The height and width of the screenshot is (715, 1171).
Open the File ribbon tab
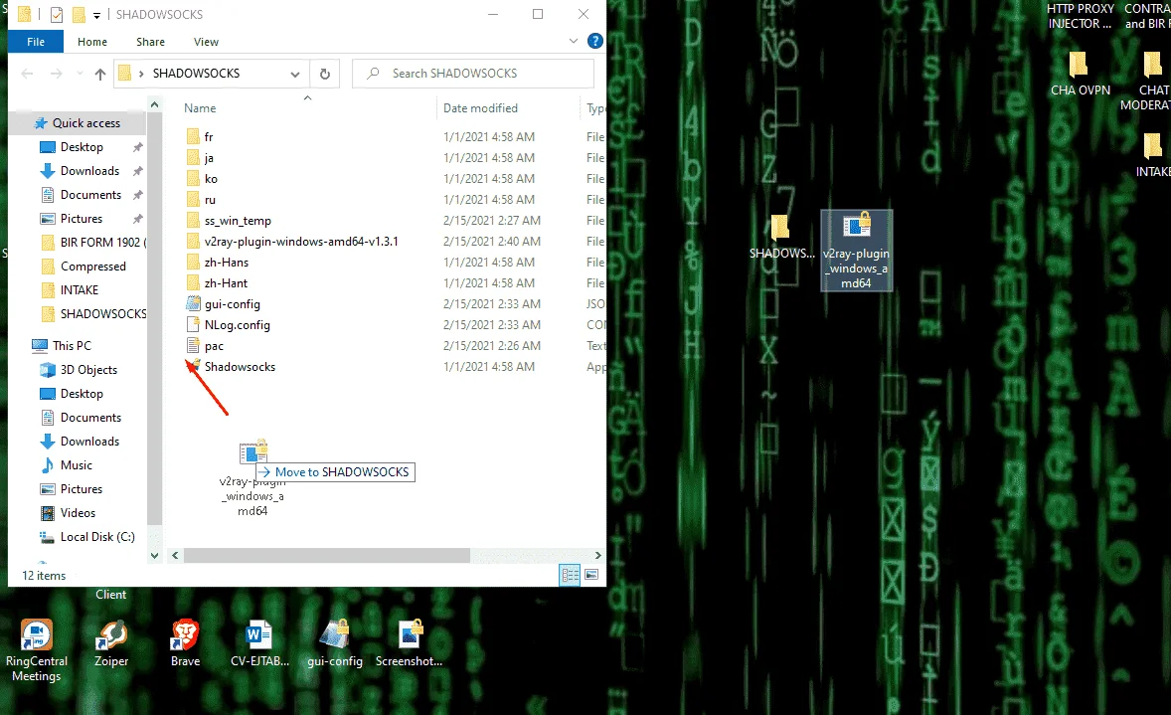coord(36,42)
